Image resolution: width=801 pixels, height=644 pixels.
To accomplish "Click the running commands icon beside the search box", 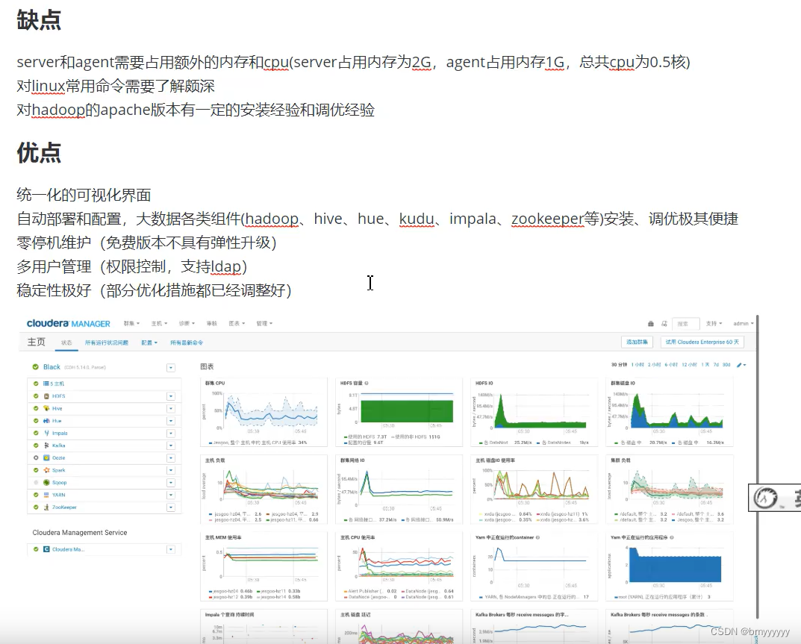I will click(x=664, y=324).
